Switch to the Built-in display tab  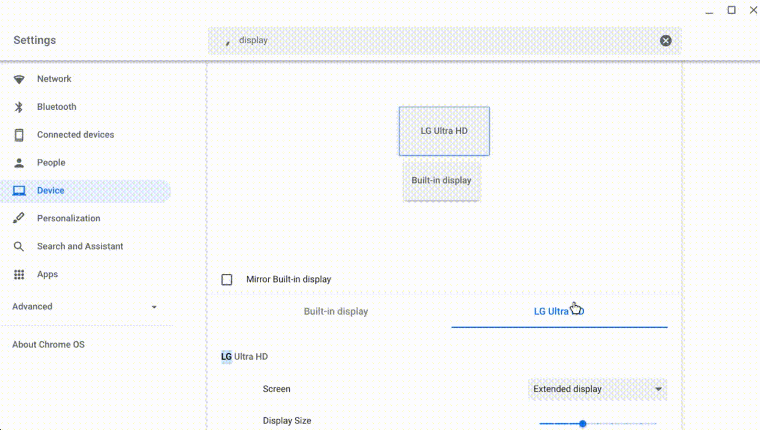pos(336,311)
